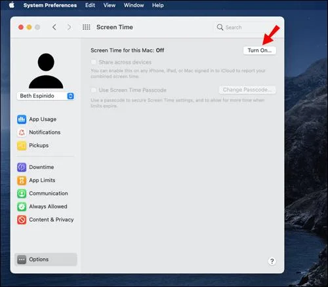Image resolution: width=328 pixels, height=287 pixels.
Task: Open the Edit menu
Action: (90, 5)
